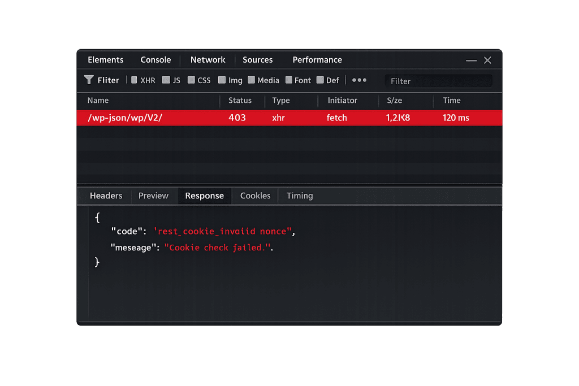The height and width of the screenshot is (386, 579).
Task: Enable the Font filter checkbox
Action: (x=289, y=80)
